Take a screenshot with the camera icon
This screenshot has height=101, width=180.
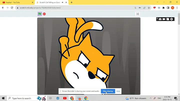(160, 19)
